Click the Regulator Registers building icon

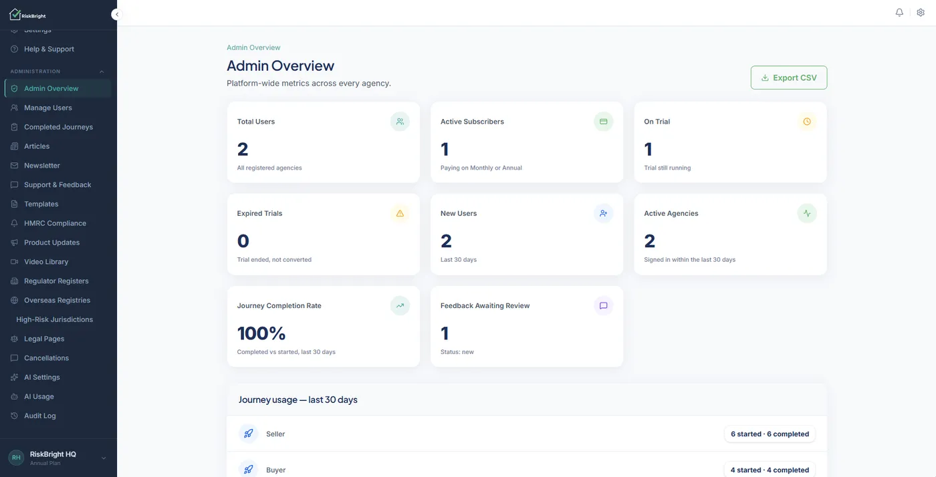point(15,281)
